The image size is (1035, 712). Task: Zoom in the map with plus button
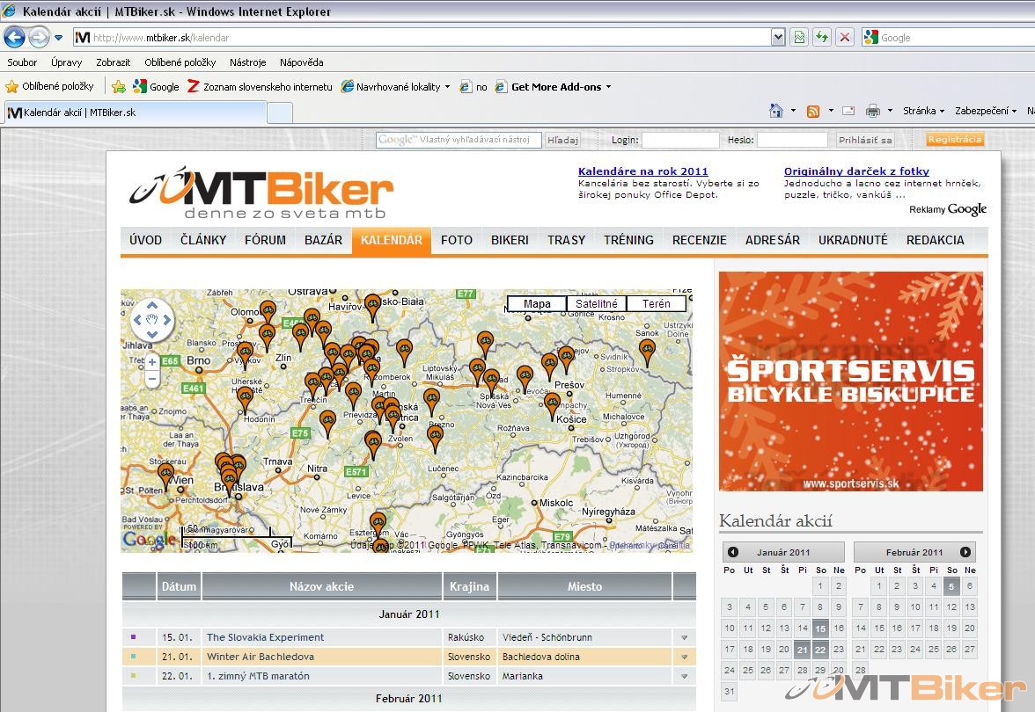tap(152, 362)
